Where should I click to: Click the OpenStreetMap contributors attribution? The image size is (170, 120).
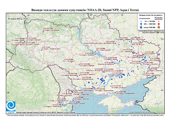click(x=146, y=112)
